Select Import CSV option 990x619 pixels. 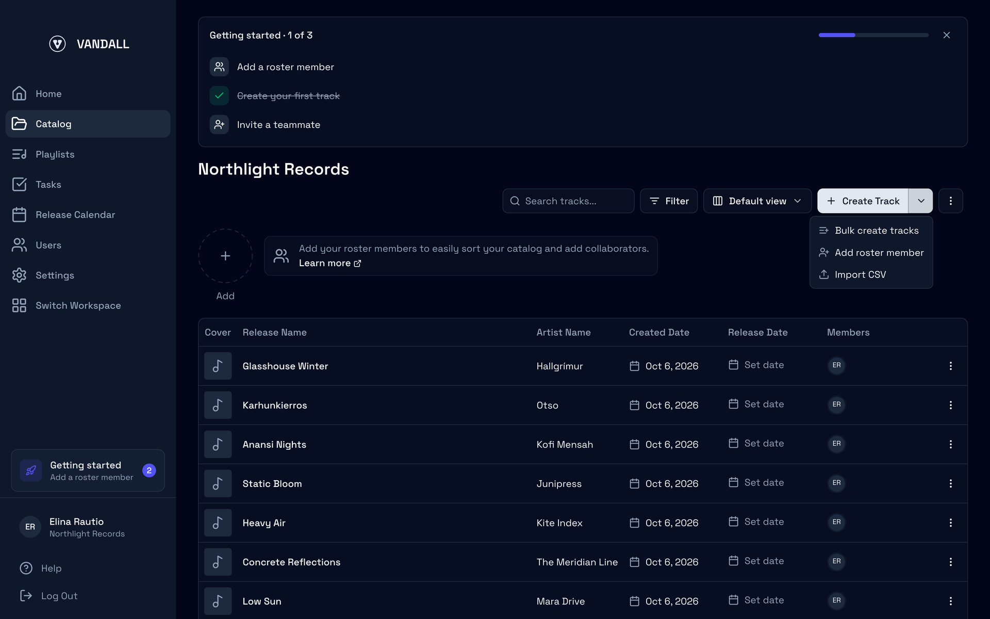click(x=871, y=275)
